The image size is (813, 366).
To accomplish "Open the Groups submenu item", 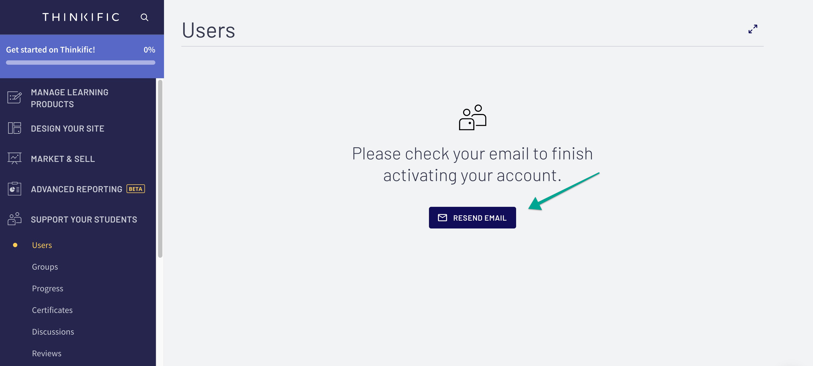I will pyautogui.click(x=45, y=267).
